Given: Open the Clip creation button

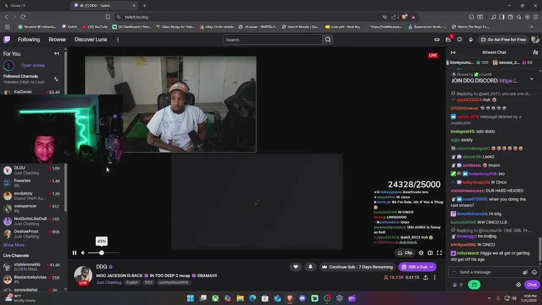Looking at the screenshot, I should pyautogui.click(x=405, y=253).
